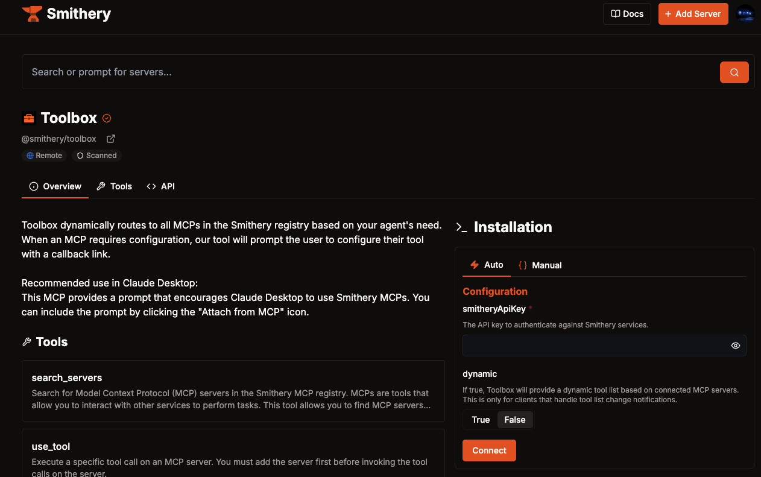Click the Smithery logo in header

(66, 14)
